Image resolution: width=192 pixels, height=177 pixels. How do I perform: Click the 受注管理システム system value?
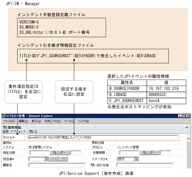coord(40,147)
